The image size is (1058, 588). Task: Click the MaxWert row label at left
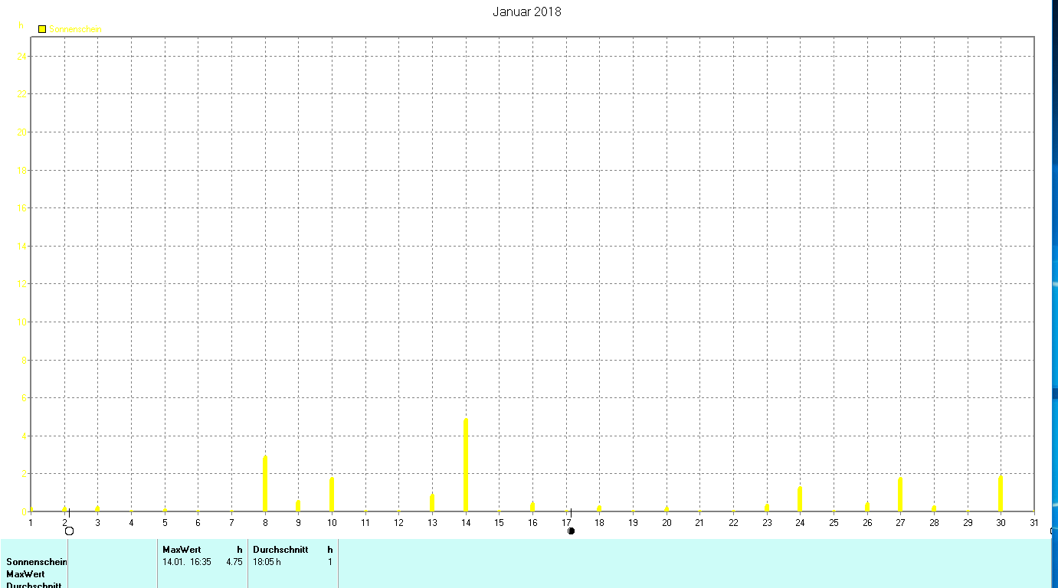(25, 574)
